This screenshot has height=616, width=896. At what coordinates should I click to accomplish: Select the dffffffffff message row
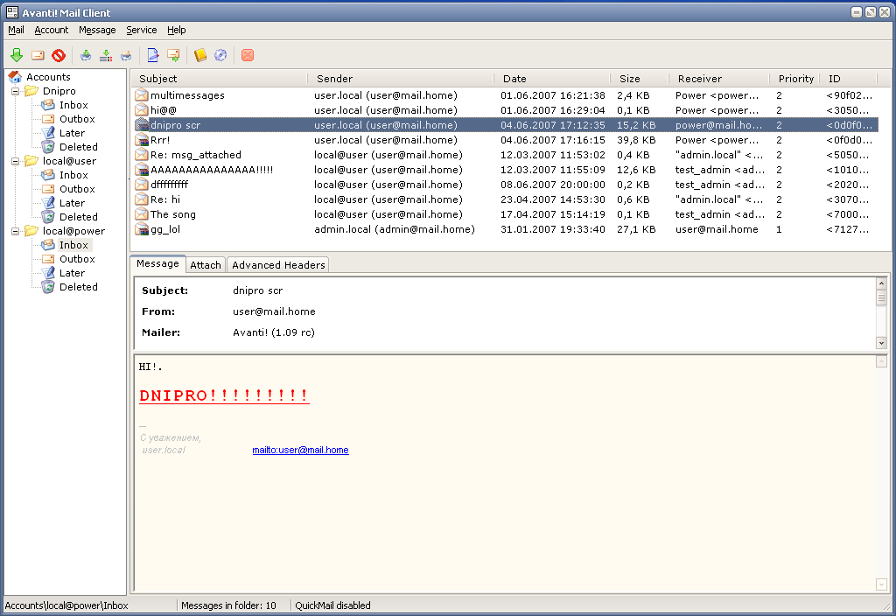pos(507,185)
